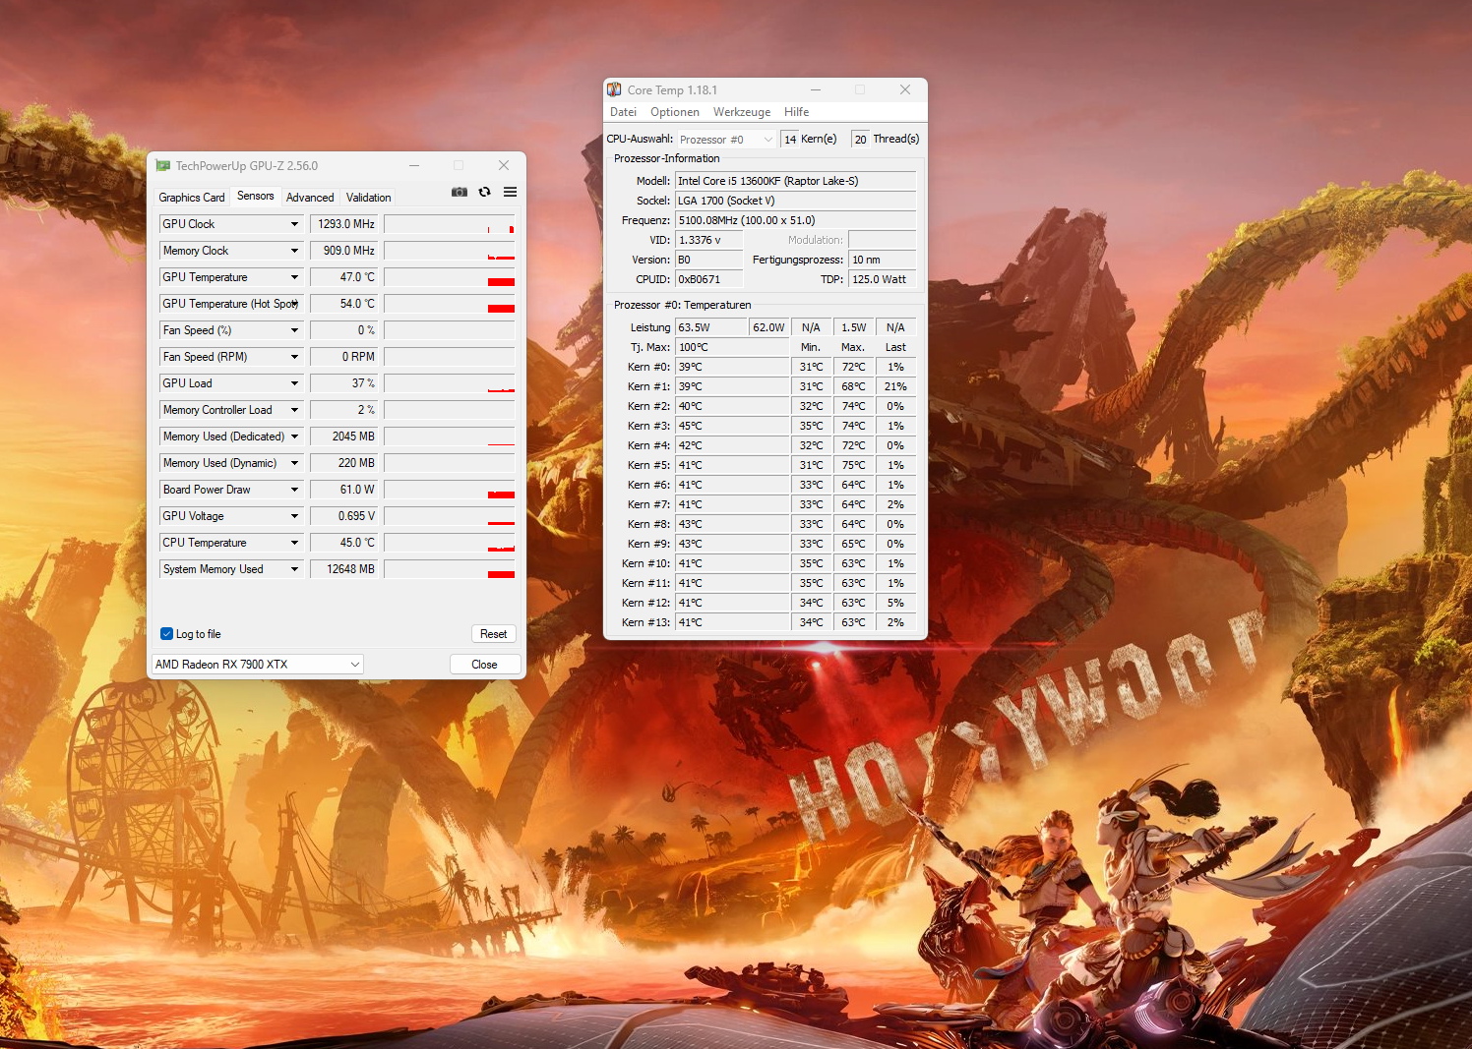The width and height of the screenshot is (1472, 1049).
Task: Click the 125.0 Watt TDP field
Action: (883, 279)
